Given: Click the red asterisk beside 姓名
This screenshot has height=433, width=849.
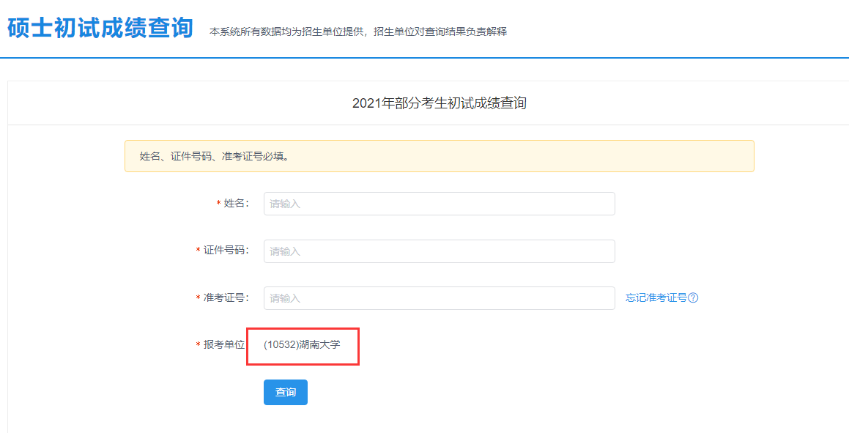Looking at the screenshot, I should tap(218, 204).
